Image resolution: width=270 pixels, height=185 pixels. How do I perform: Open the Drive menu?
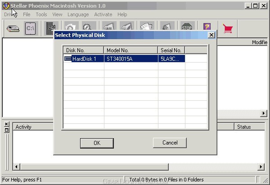coord(10,14)
